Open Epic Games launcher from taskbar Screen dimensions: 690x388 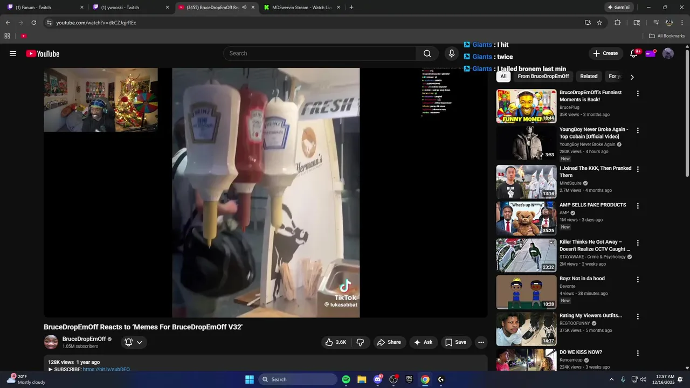pos(409,379)
